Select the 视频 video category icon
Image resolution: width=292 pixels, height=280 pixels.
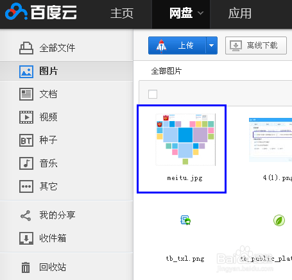tap(26, 117)
